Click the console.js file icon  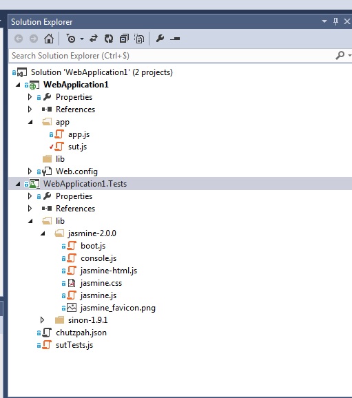(x=72, y=258)
